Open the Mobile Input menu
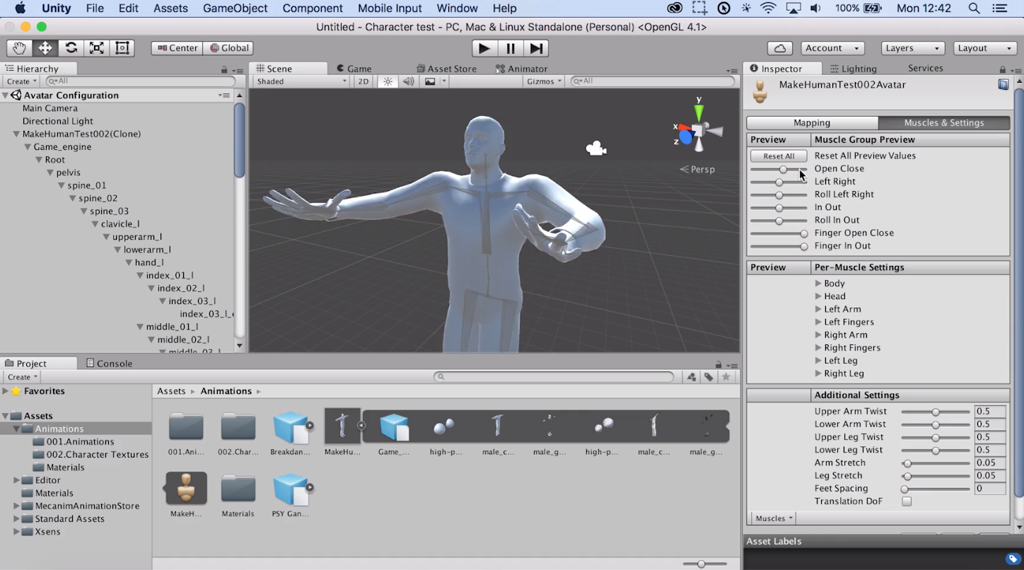The height and width of the screenshot is (570, 1024). click(x=390, y=8)
